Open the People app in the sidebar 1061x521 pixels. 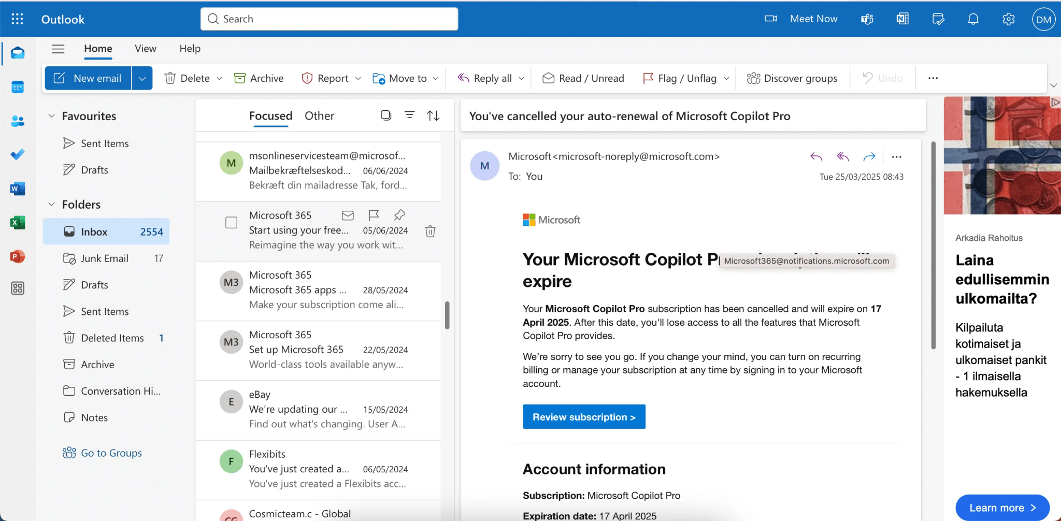click(18, 121)
